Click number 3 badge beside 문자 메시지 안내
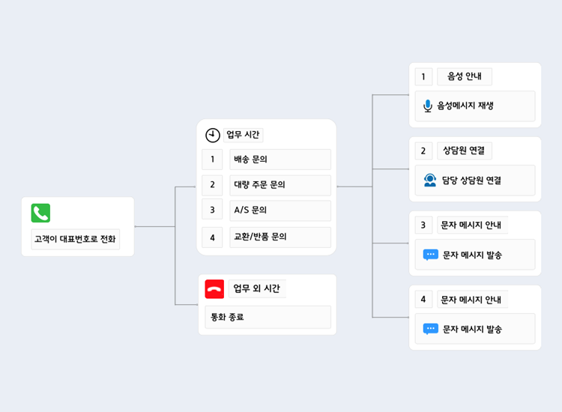The image size is (562, 412). tap(423, 225)
